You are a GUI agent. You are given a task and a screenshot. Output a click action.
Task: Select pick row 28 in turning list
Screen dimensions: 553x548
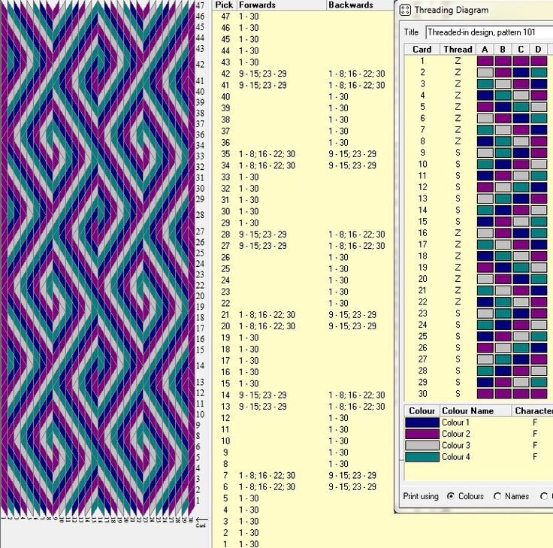click(304, 235)
